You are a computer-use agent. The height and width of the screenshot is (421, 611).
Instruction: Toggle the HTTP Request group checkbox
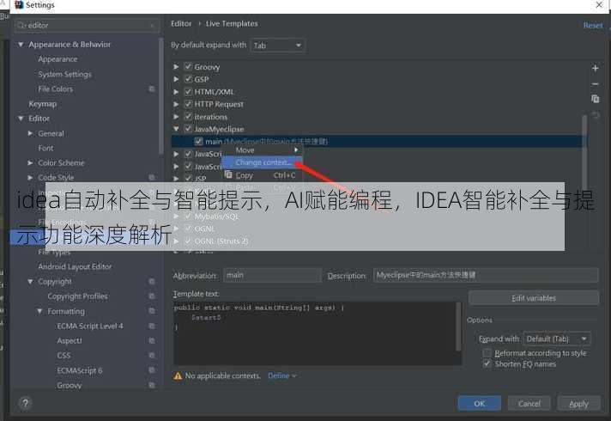[188, 104]
